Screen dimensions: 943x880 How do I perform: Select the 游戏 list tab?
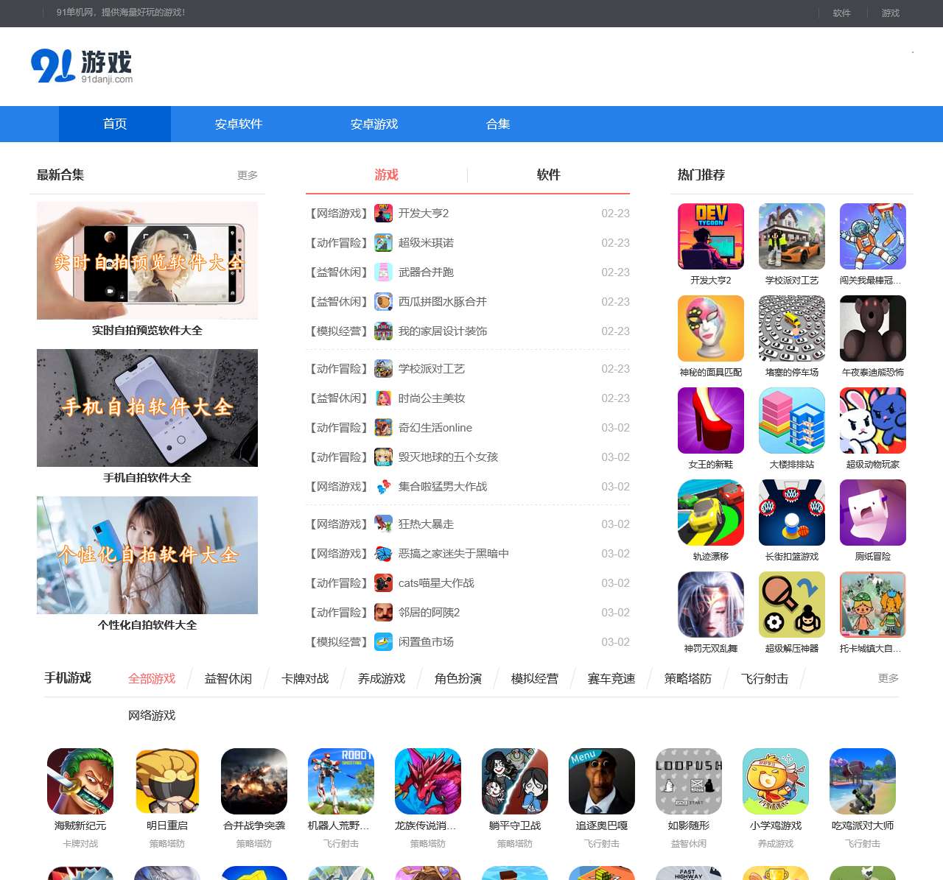click(386, 175)
